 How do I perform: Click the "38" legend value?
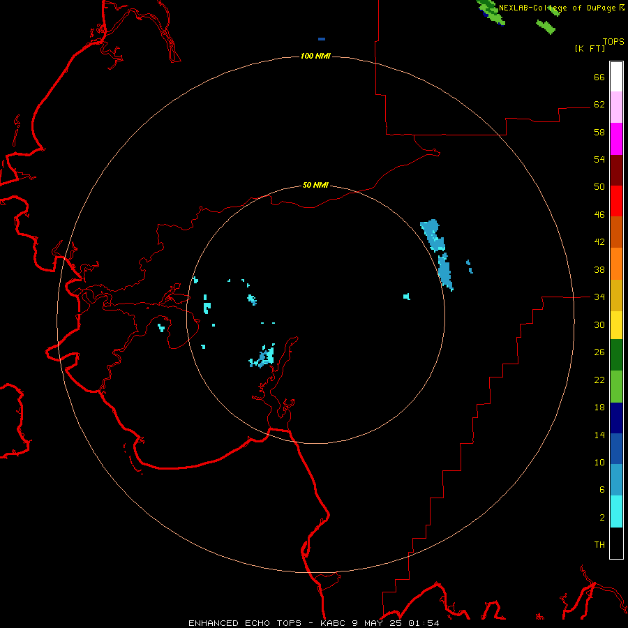click(599, 270)
